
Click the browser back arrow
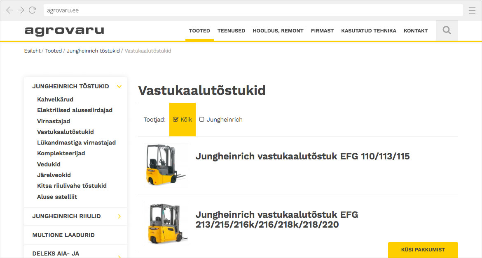point(9,10)
